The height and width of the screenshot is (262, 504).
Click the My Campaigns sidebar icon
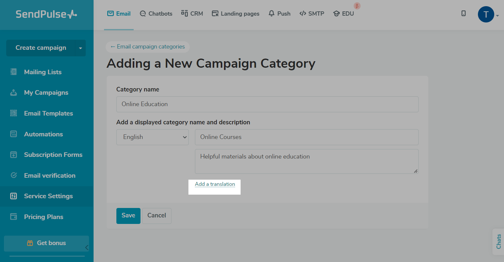13,93
